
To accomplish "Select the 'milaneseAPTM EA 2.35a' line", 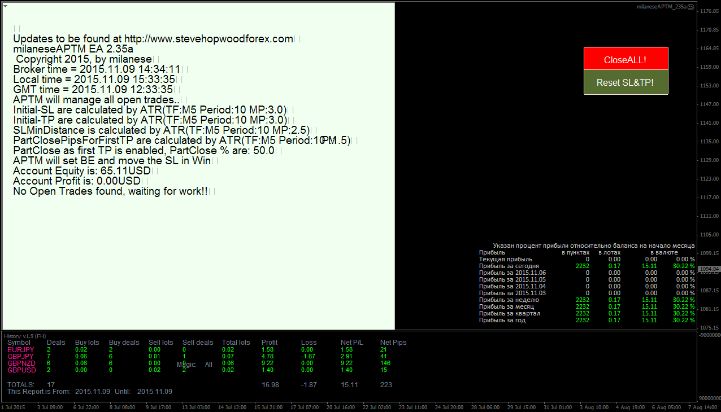I will coord(73,49).
